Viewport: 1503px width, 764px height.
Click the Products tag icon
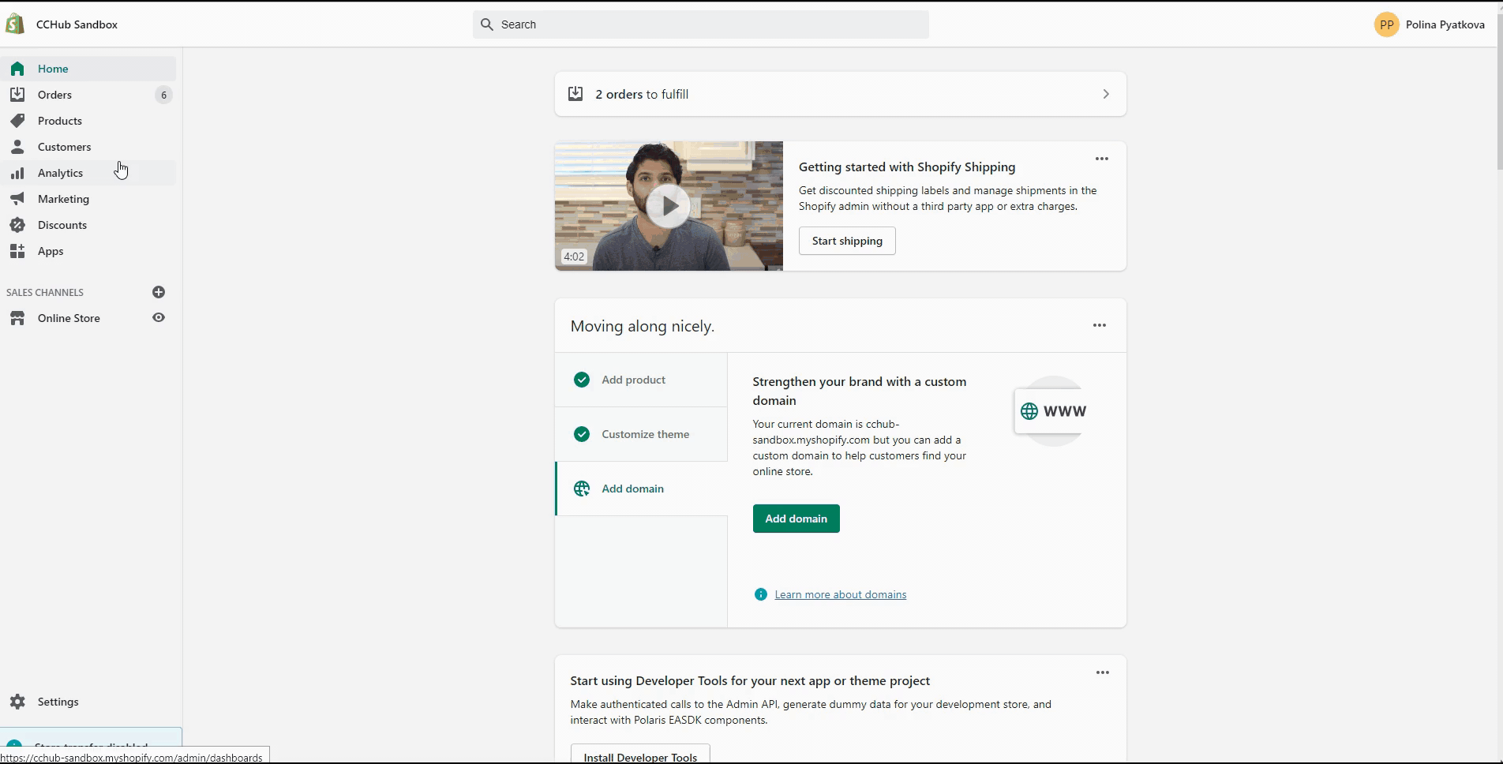point(17,121)
